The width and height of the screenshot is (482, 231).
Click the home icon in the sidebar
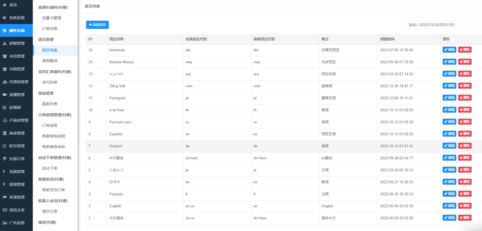(x=5, y=5)
